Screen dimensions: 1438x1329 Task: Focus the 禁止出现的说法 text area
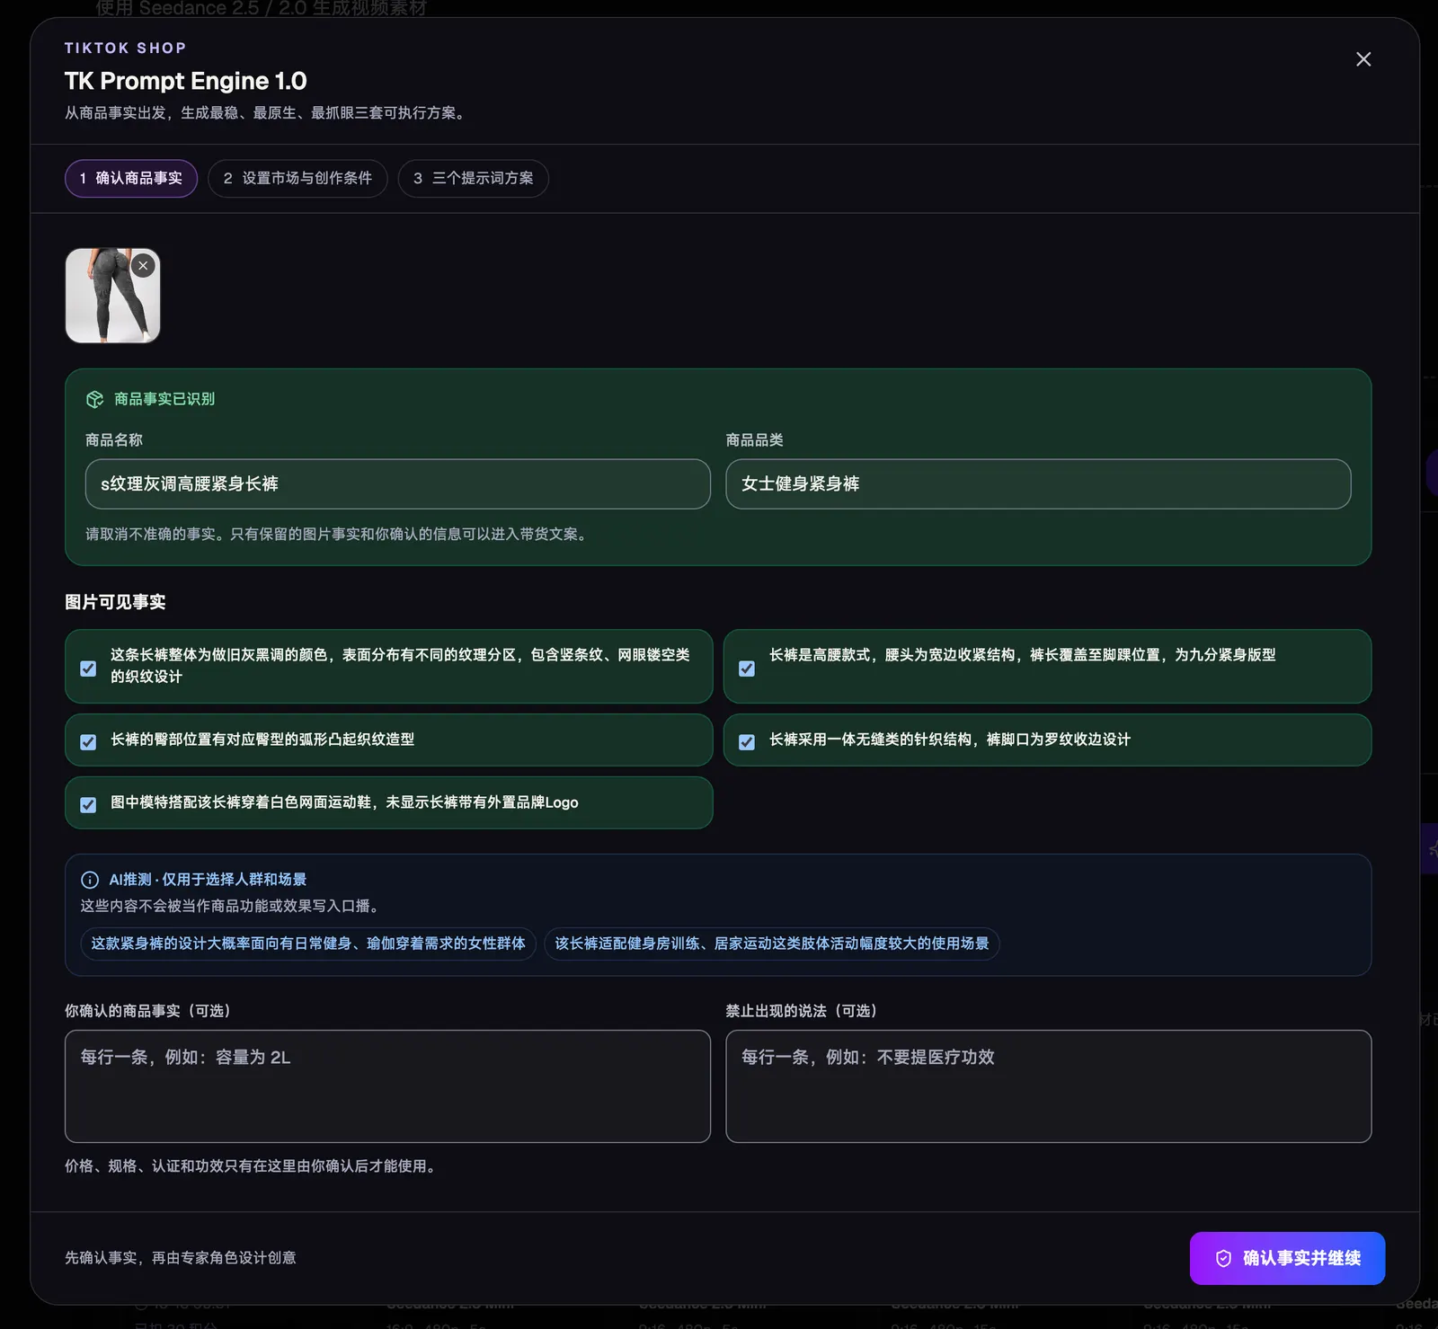coord(1049,1086)
